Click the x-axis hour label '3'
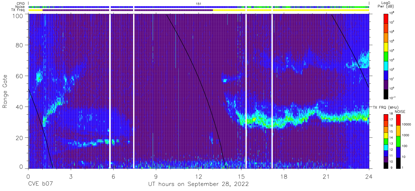The image size is (415, 191). (71, 177)
